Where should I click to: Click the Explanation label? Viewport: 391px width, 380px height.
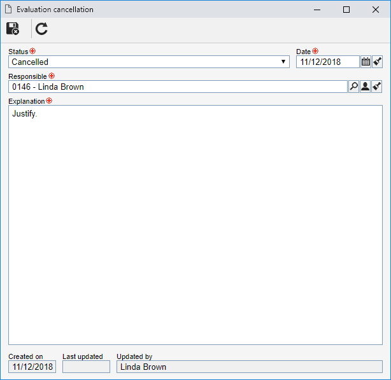tap(27, 101)
